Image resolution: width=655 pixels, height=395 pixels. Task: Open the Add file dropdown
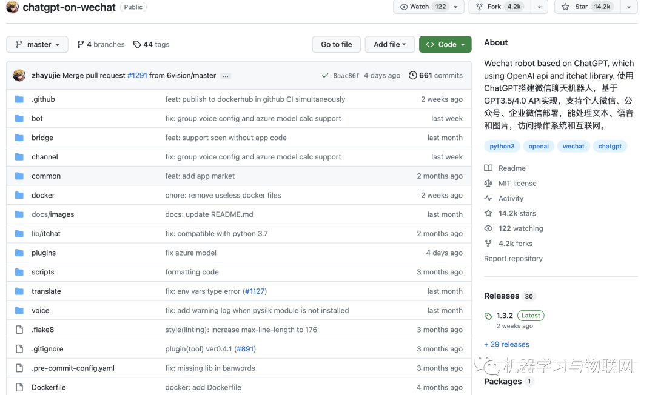(x=391, y=45)
